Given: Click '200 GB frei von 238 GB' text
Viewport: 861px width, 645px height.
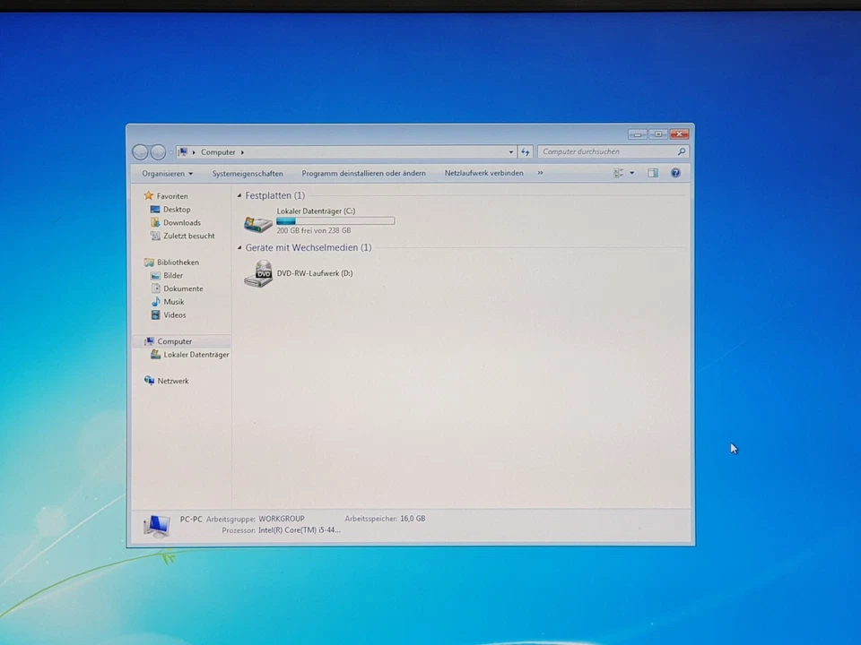Looking at the screenshot, I should (x=314, y=230).
